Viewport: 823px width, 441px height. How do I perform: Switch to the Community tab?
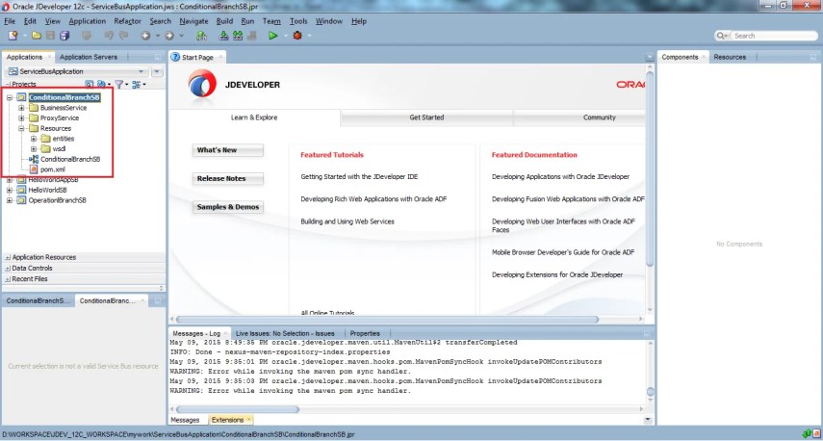coord(599,117)
